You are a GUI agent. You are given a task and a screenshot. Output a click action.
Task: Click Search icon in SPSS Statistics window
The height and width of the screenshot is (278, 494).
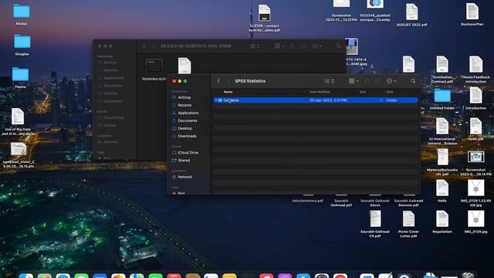click(413, 81)
